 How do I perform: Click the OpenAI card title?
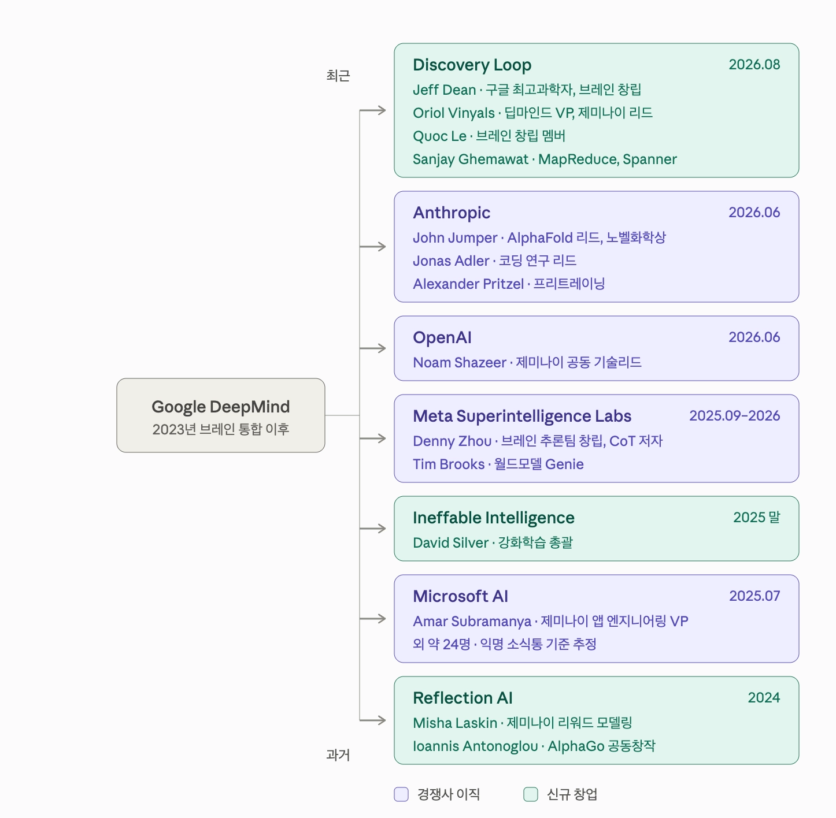(x=442, y=337)
